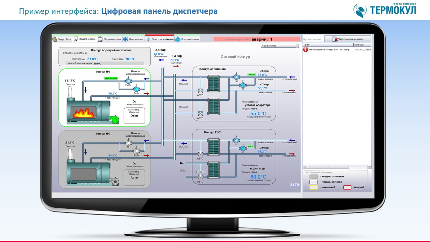Viewport: 430px width, 242px height.
Task: Click lower ГВС steam heat exchanger
Action: pos(213,170)
